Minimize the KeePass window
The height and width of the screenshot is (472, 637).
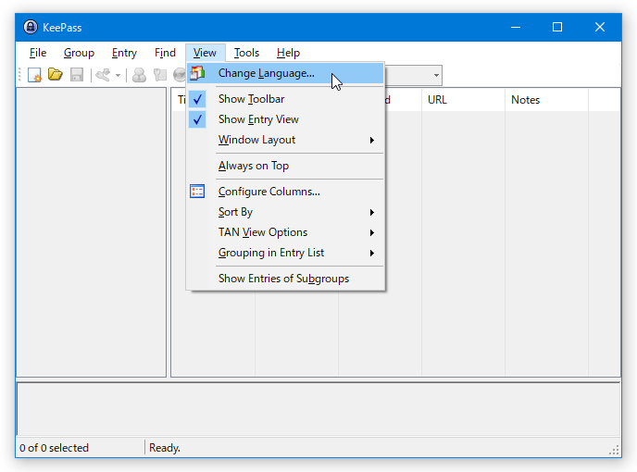click(516, 27)
